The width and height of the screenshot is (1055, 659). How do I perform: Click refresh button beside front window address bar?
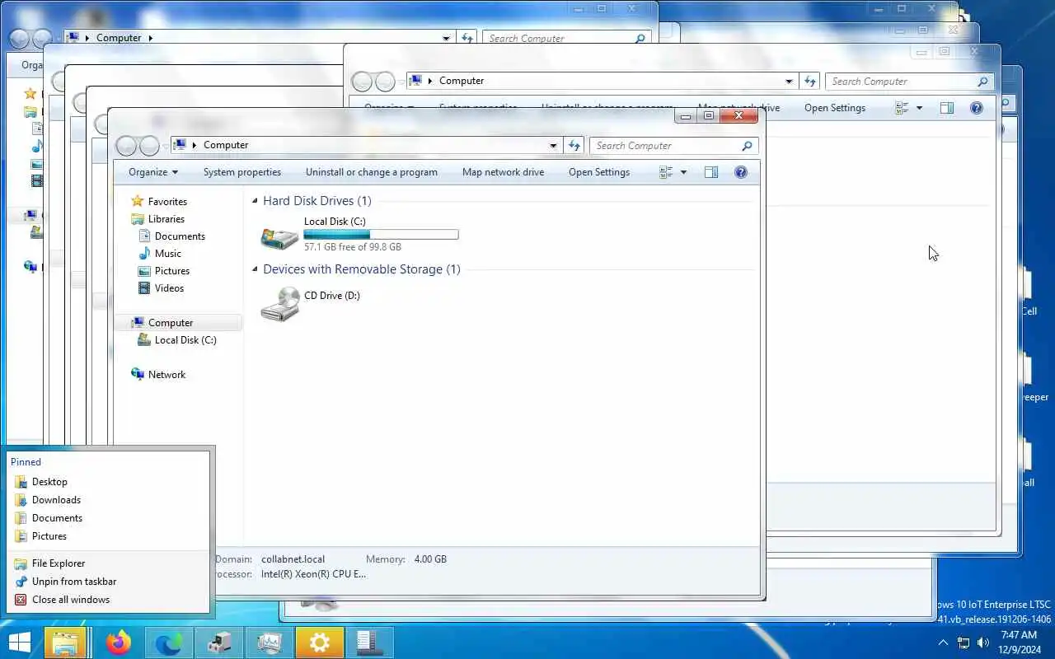pyautogui.click(x=574, y=145)
